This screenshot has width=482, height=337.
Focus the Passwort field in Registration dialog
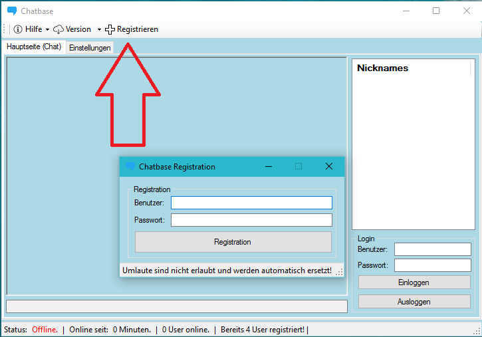[x=251, y=220]
